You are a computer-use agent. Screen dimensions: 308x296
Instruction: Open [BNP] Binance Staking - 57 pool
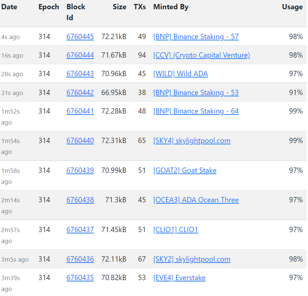pyautogui.click(x=196, y=37)
